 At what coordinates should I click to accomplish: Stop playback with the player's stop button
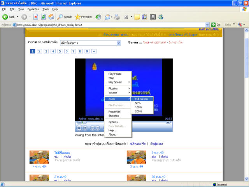point(85,127)
